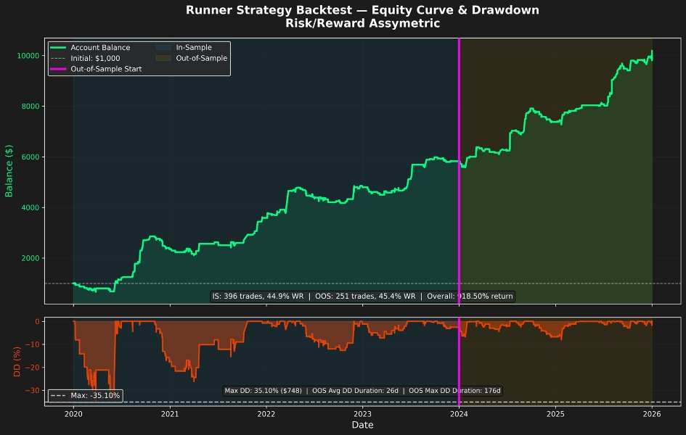Click the 4000 balance axis tick label
The width and height of the screenshot is (686, 435).
pyautogui.click(x=30, y=208)
